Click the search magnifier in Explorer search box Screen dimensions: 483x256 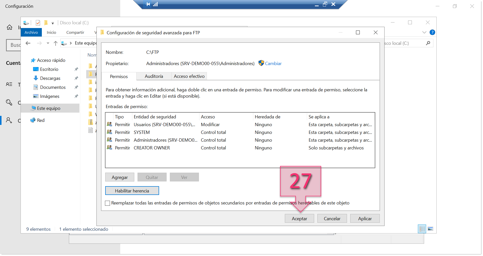[428, 43]
